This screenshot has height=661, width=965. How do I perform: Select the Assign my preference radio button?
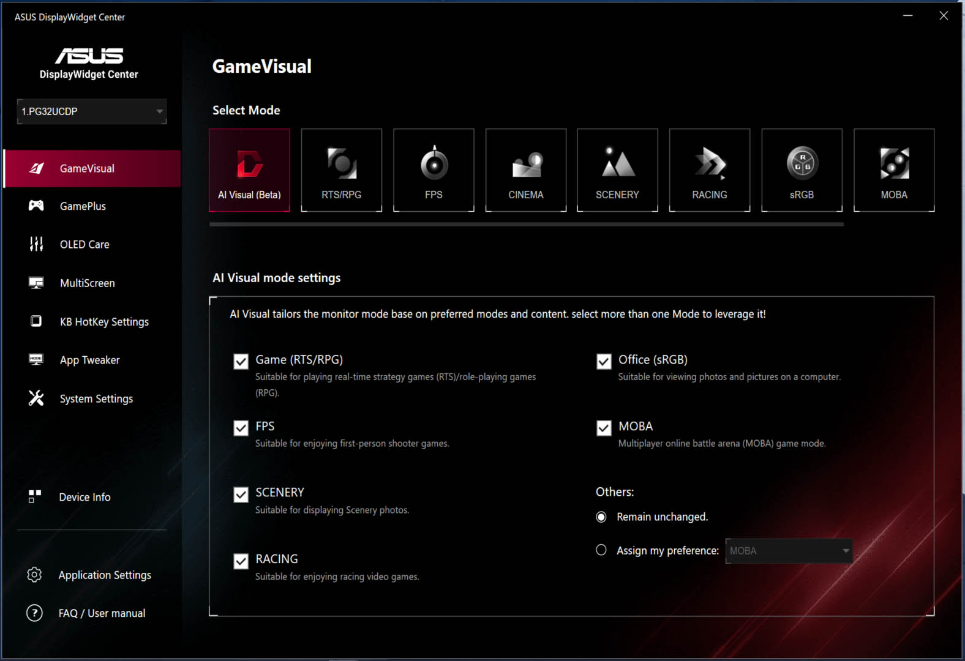(601, 550)
